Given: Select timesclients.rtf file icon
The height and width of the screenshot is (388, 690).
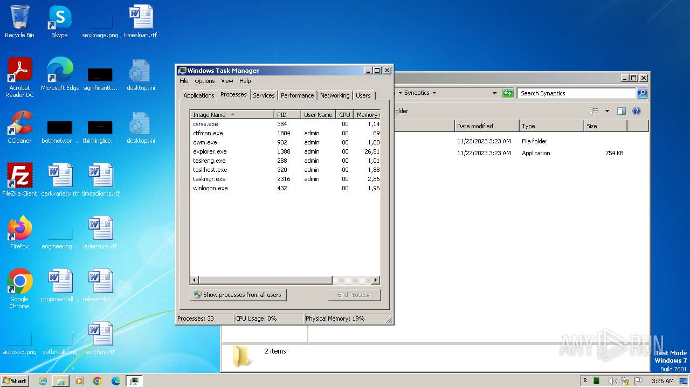Looking at the screenshot, I should (100, 180).
